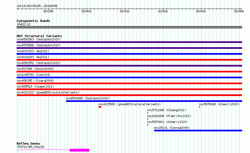Select the magenta TRIP11 exon block

coord(79,150)
